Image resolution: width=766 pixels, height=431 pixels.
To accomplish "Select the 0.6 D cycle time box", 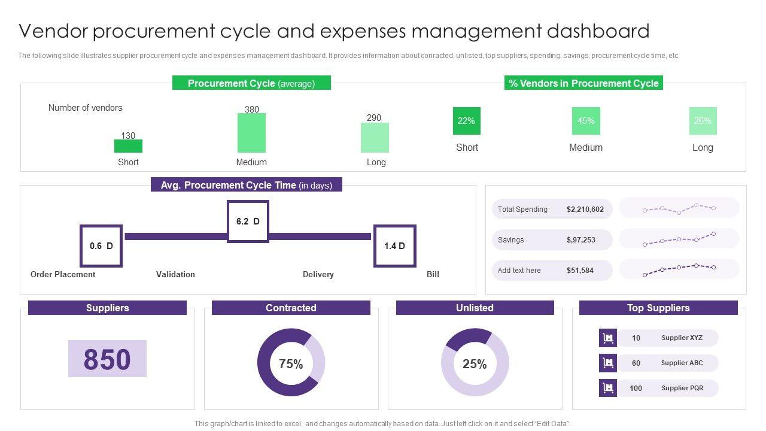I will [101, 246].
